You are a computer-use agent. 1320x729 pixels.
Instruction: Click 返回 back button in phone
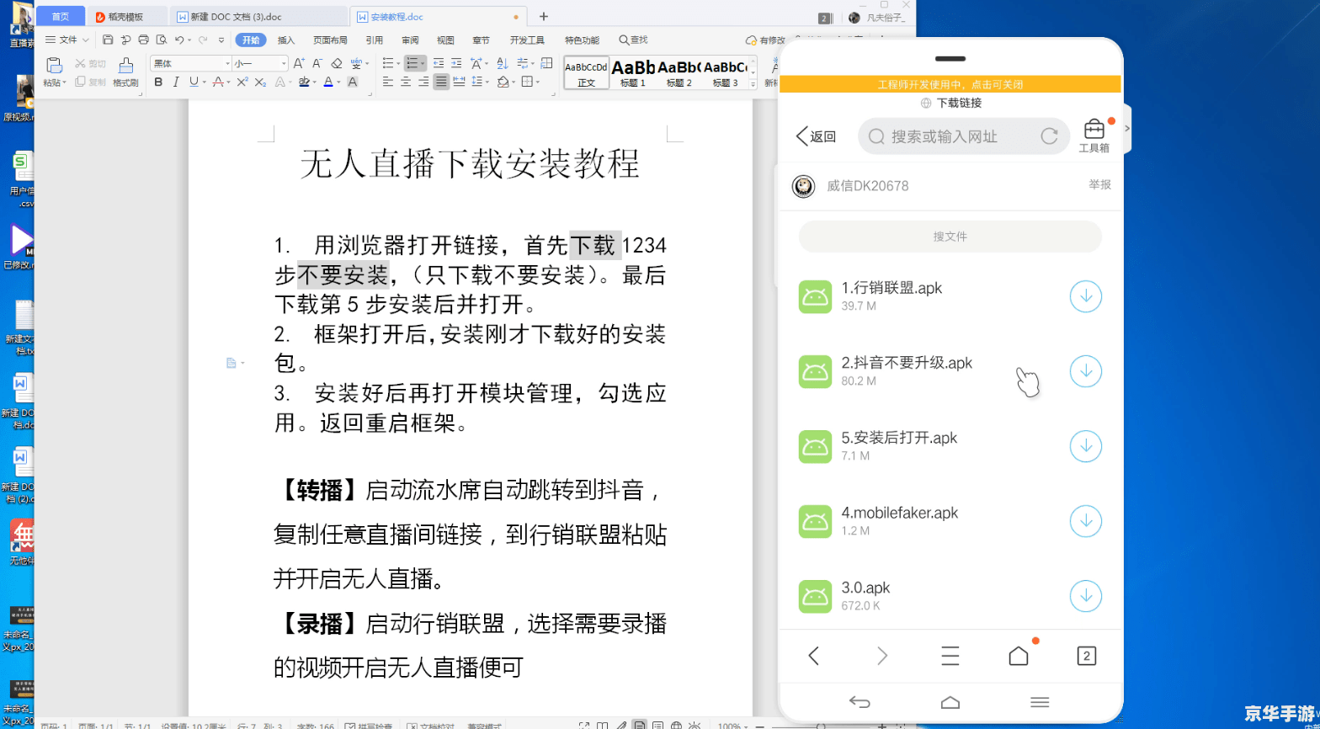tap(816, 136)
